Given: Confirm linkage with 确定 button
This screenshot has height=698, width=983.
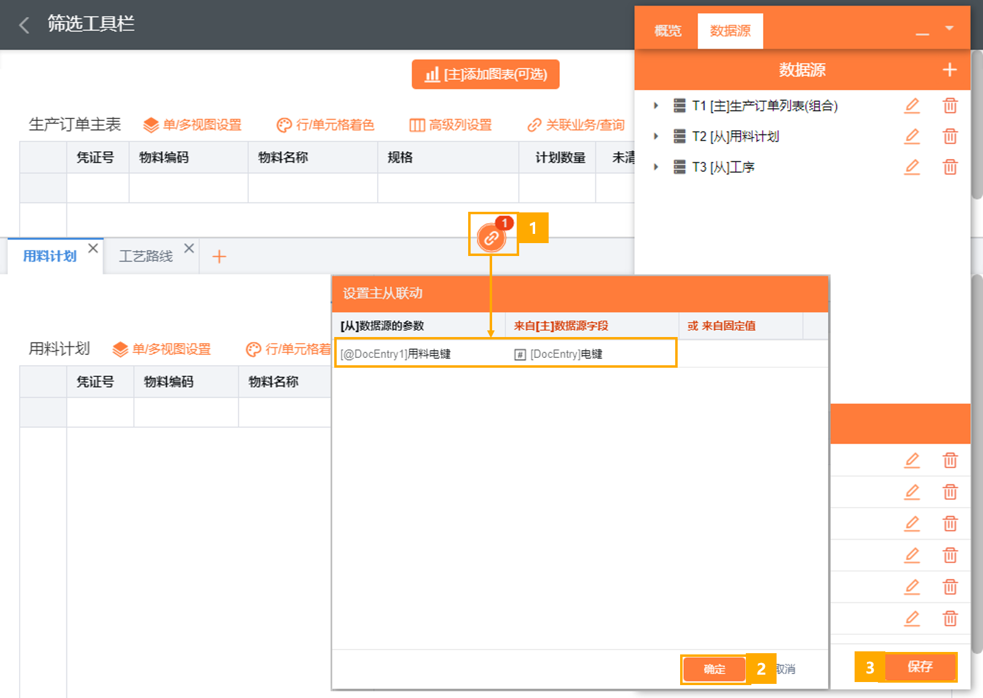Looking at the screenshot, I should (715, 669).
